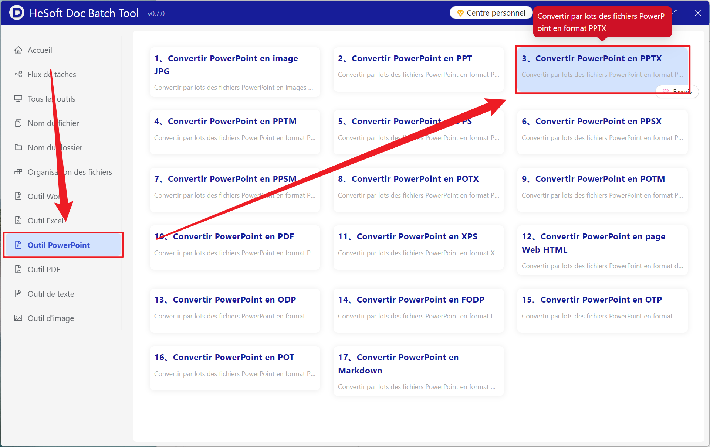710x447 pixels.
Task: Click the Flux de tâches icon
Action: [x=18, y=74]
